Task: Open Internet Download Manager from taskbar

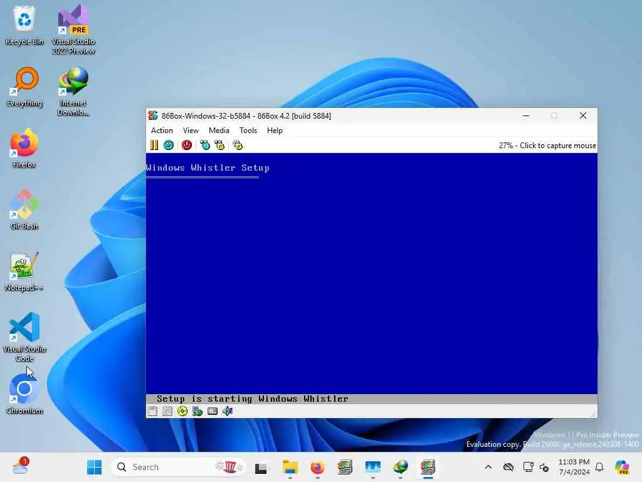Action: pyautogui.click(x=401, y=467)
